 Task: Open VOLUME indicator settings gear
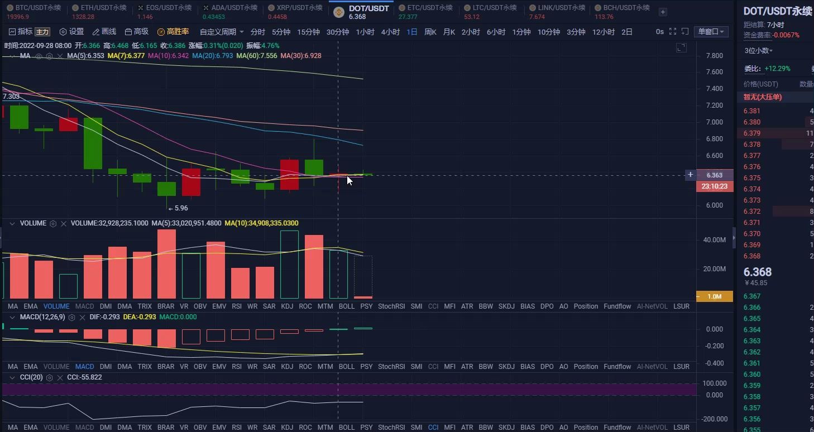(53, 223)
